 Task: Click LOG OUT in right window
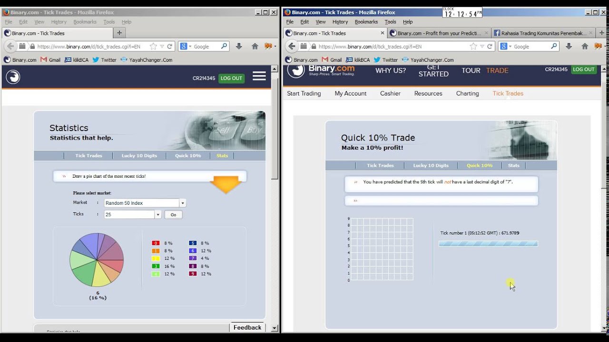pos(583,69)
